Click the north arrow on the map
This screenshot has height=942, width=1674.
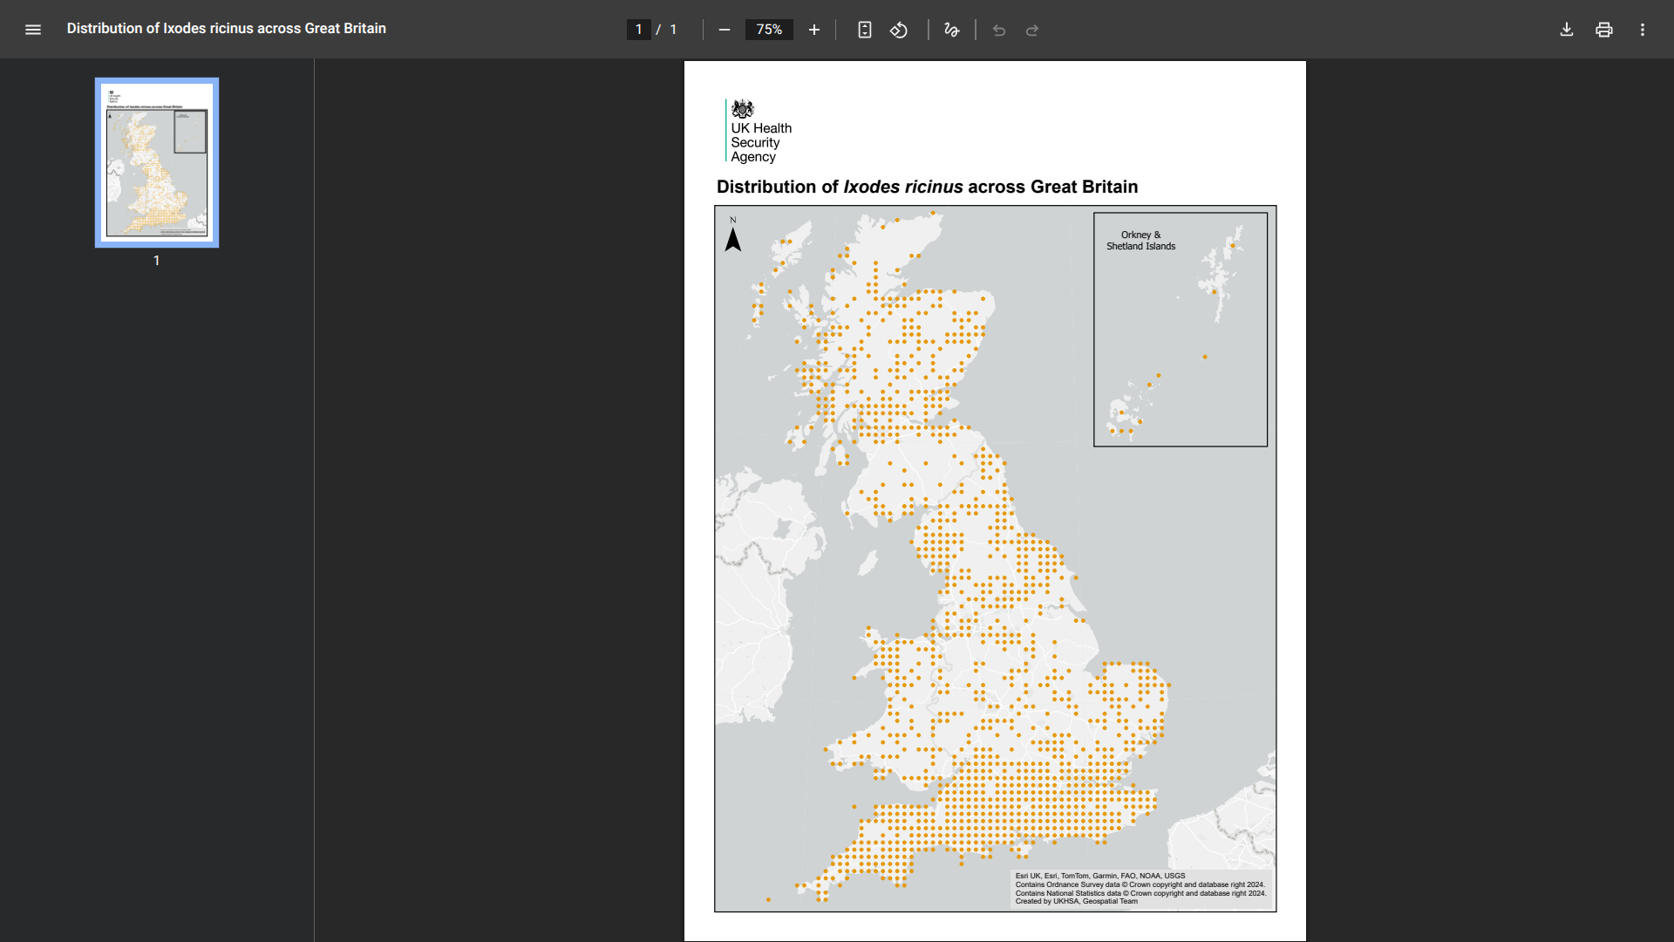click(733, 237)
